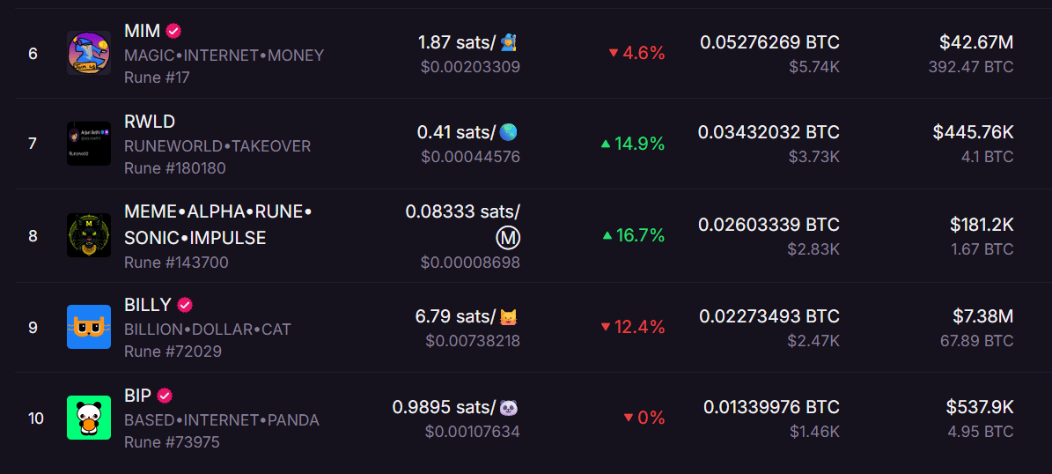The height and width of the screenshot is (474, 1052).
Task: Click the 0.02273493 BTC volume value
Action: click(769, 315)
